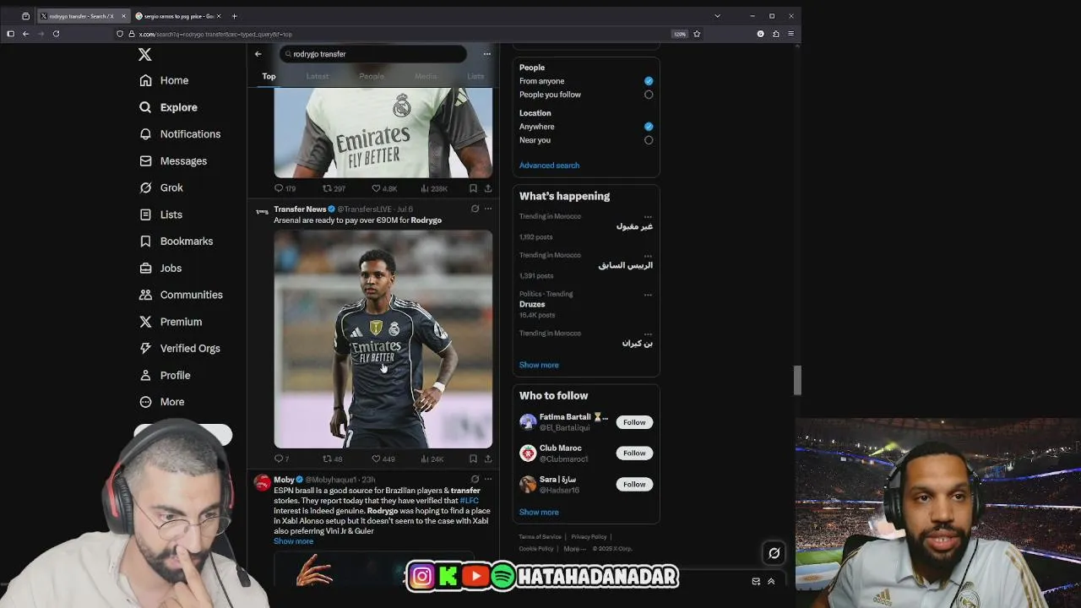The width and height of the screenshot is (1081, 608).
Task: Switch to the Latest search tab
Action: tap(318, 76)
